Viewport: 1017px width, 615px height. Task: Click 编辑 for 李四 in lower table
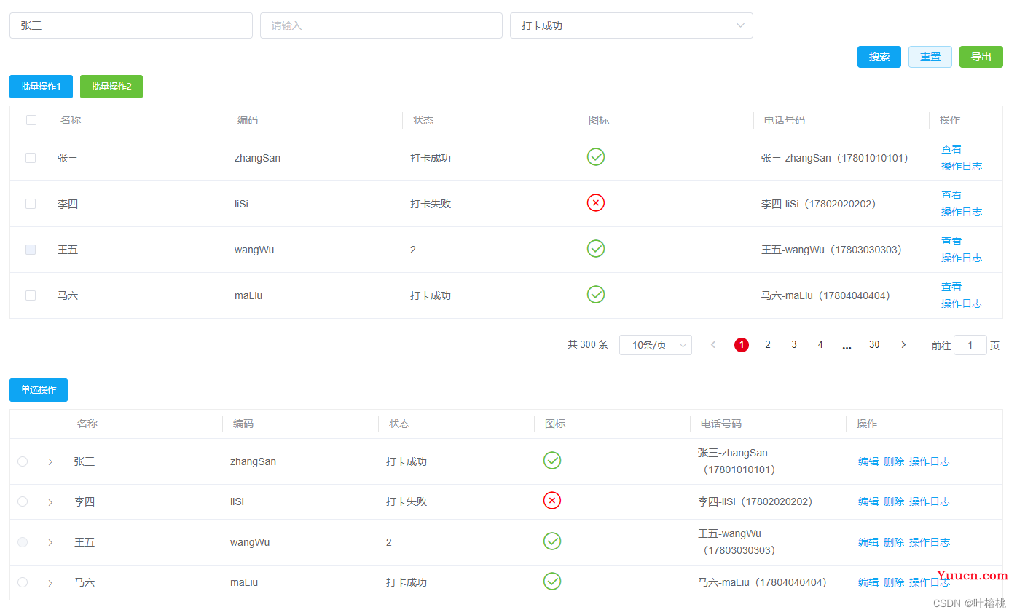click(x=868, y=501)
